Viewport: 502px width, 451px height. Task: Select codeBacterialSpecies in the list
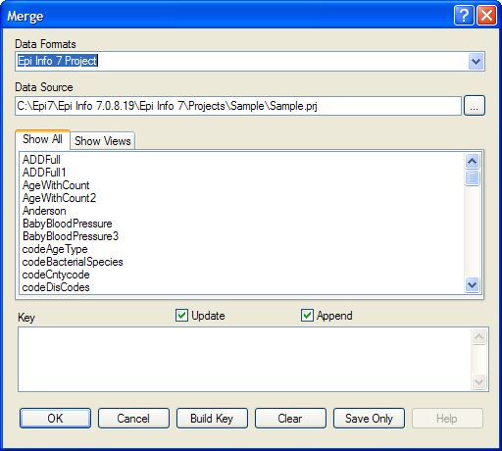click(73, 262)
